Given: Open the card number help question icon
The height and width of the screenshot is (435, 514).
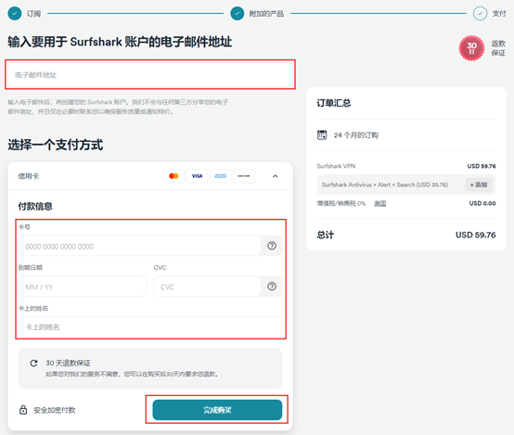Looking at the screenshot, I should pos(272,246).
